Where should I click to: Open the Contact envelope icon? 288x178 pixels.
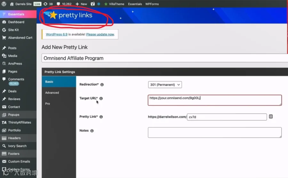(4, 107)
